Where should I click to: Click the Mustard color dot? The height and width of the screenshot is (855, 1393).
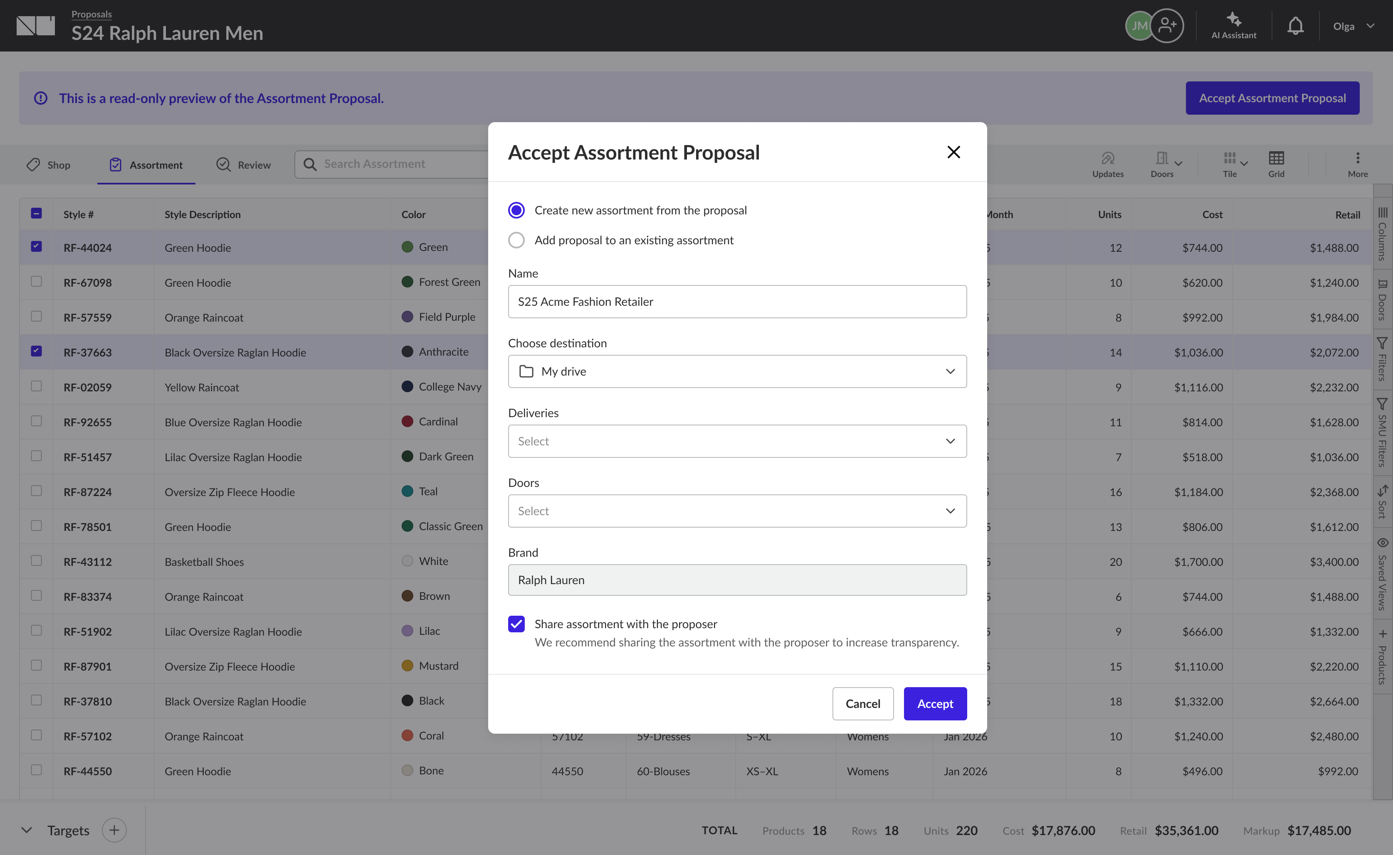tap(408, 666)
